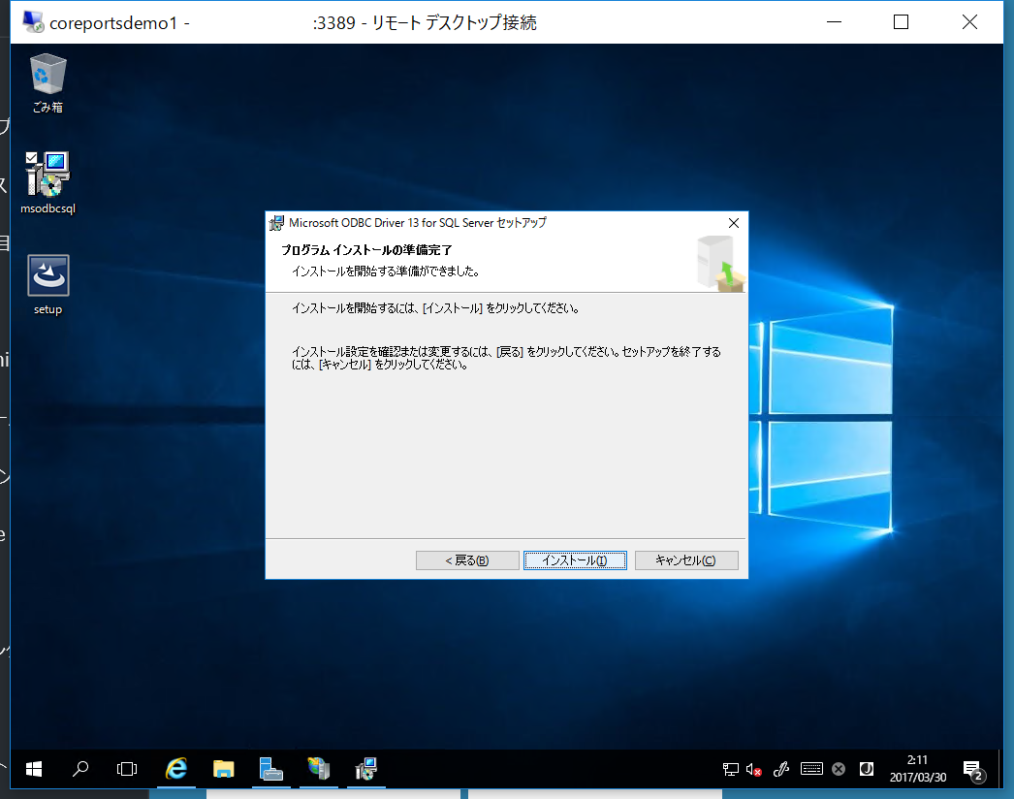This screenshot has height=799, width=1014.
Task: Click the IME mode tray icon
Action: pyautogui.click(x=867, y=769)
